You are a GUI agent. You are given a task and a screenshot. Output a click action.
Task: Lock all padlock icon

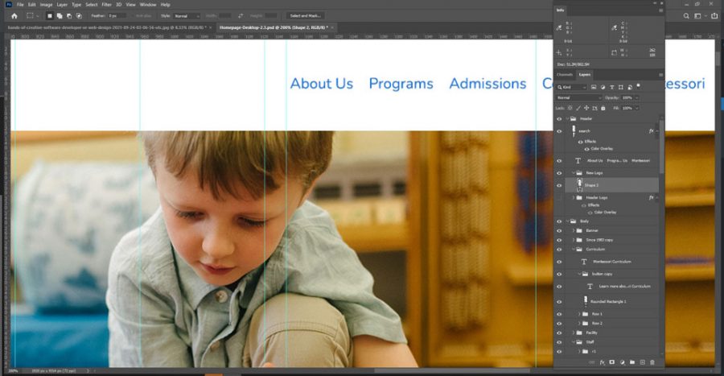click(x=603, y=108)
